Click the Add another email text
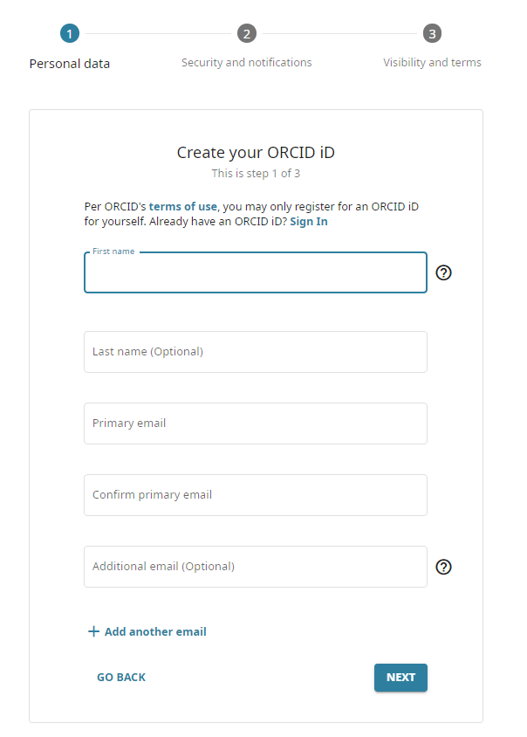 point(155,631)
